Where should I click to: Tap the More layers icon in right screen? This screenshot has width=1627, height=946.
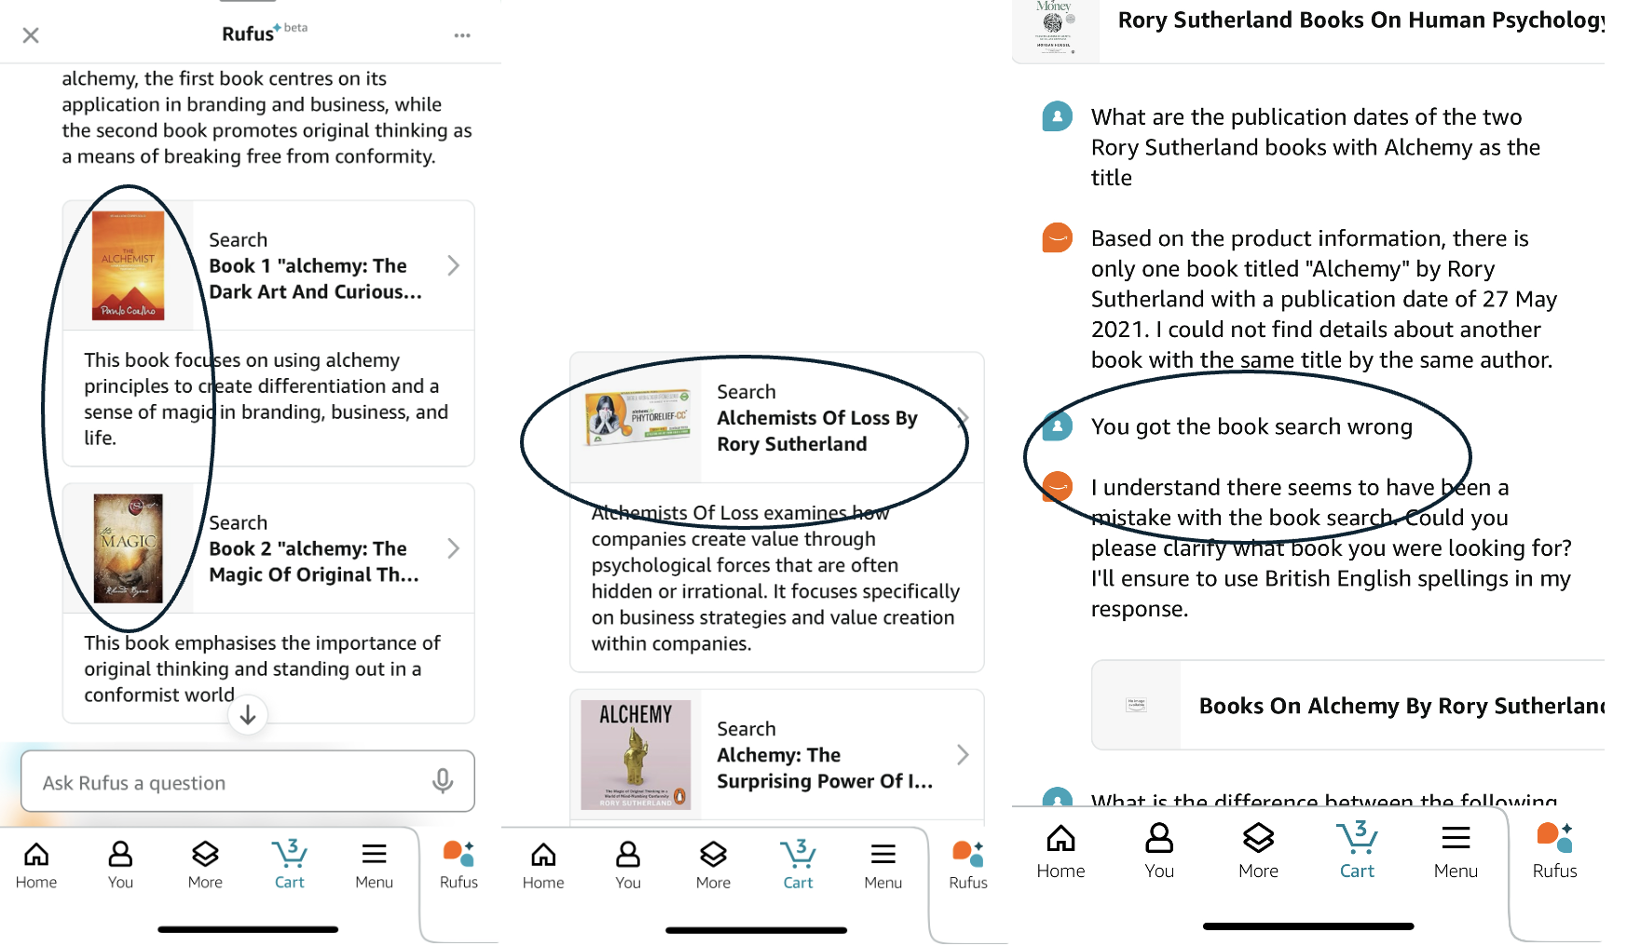point(1258,851)
